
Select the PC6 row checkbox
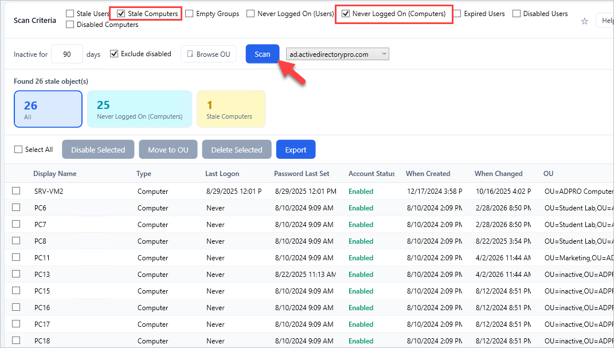tap(16, 208)
